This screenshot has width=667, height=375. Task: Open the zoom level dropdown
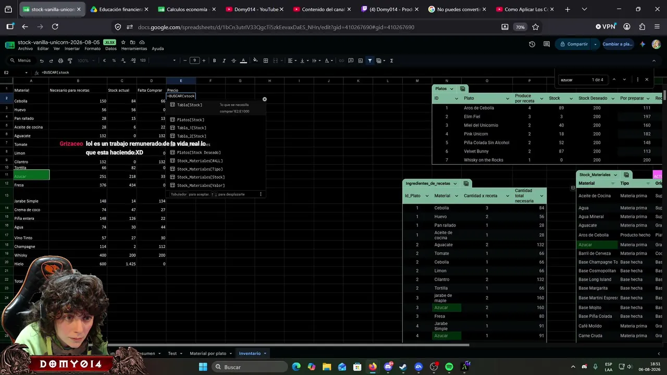85,60
